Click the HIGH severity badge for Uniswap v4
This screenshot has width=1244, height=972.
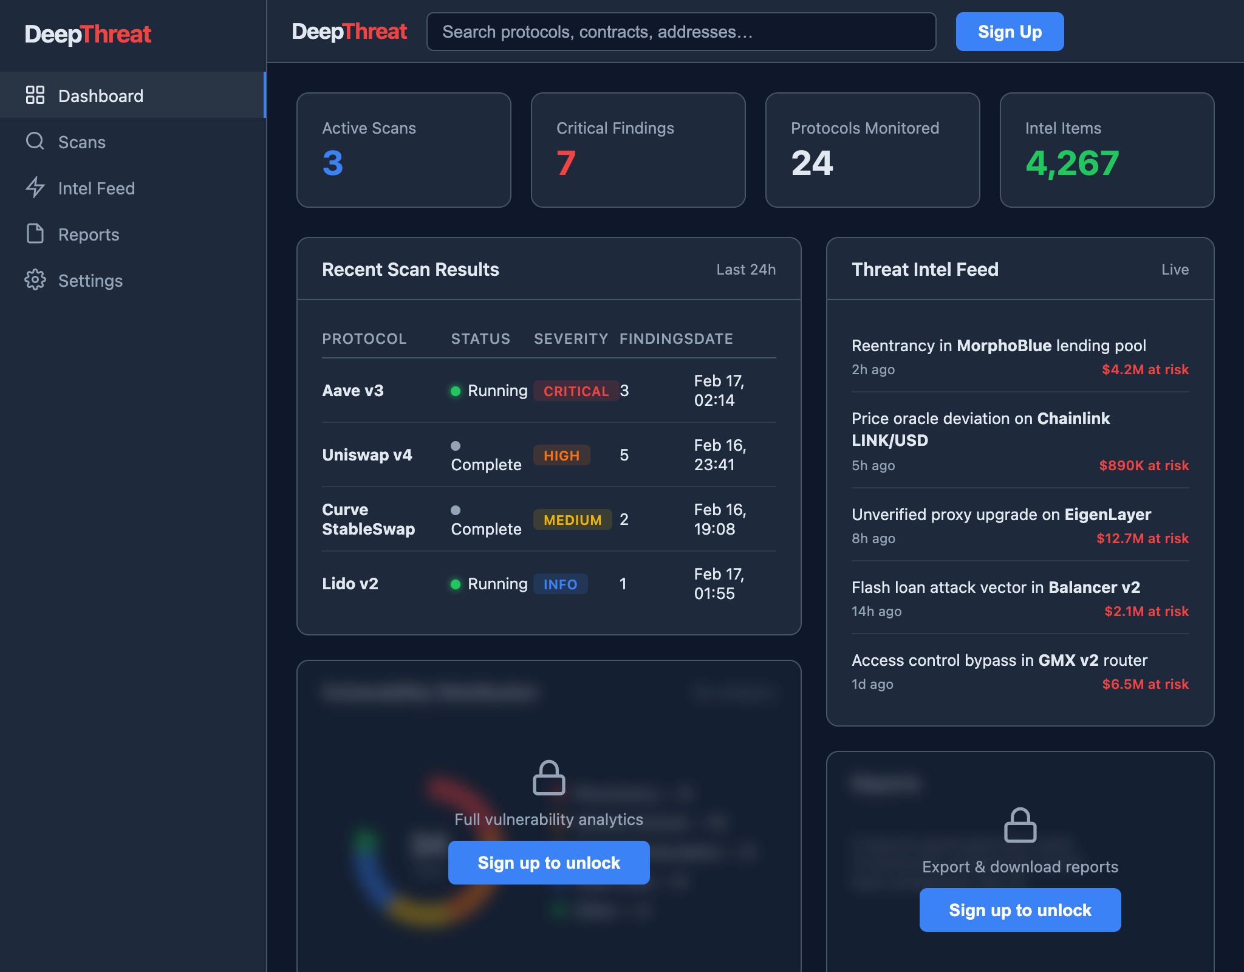coord(561,456)
